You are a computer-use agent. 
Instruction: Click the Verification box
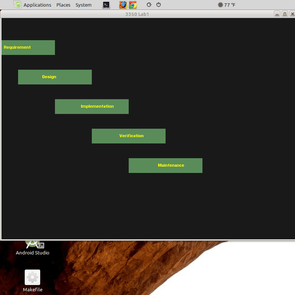tap(129, 136)
